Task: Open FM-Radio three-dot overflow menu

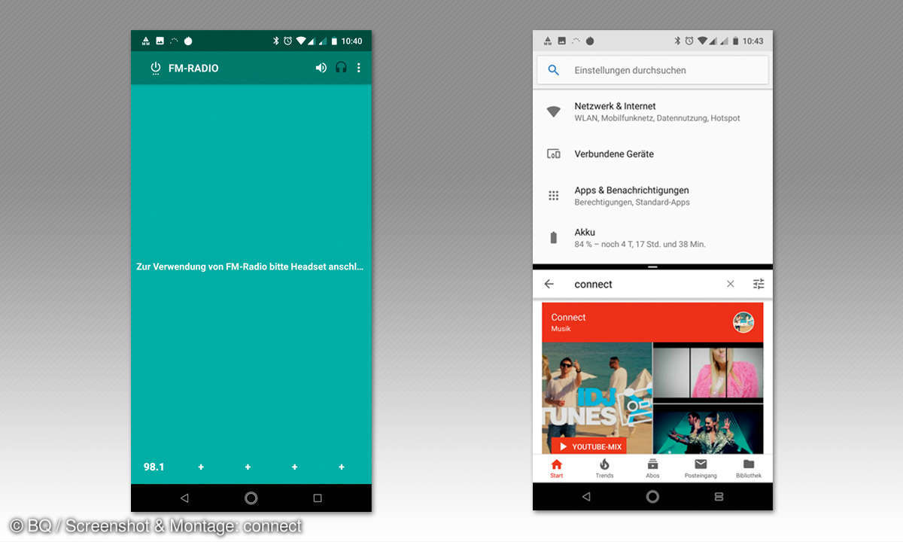Action: pyautogui.click(x=359, y=68)
